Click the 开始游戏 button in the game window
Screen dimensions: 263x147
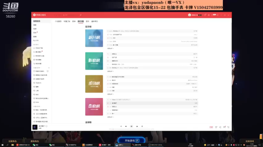(x=131, y=140)
